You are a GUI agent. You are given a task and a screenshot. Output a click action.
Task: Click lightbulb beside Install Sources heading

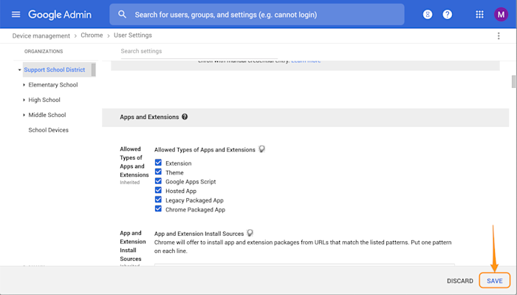[250, 233]
